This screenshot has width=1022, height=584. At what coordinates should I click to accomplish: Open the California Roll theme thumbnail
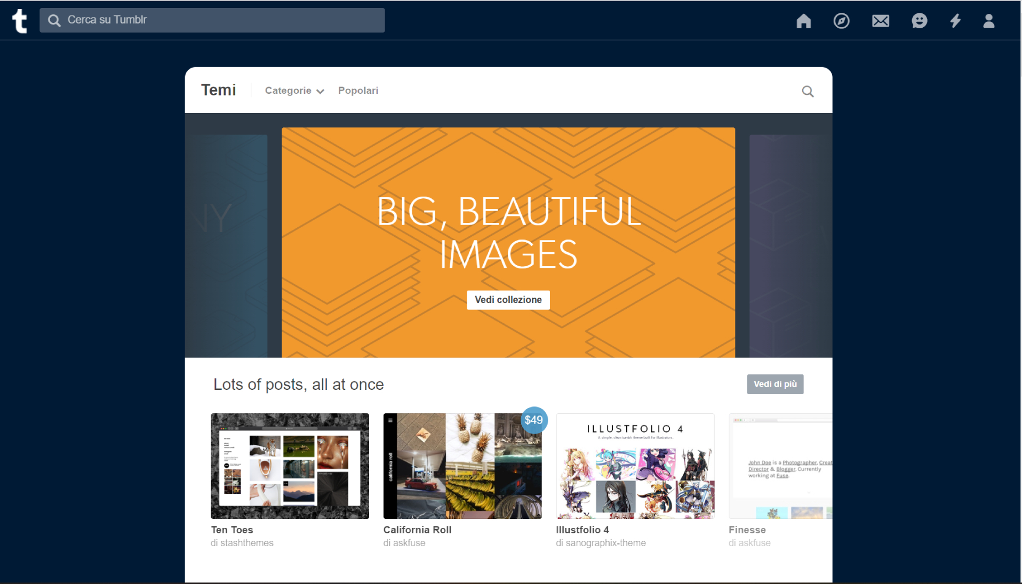[x=462, y=466]
